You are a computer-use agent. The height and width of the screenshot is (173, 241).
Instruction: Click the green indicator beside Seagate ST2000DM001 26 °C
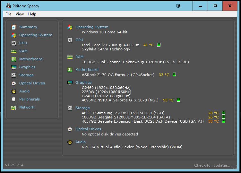(224, 117)
